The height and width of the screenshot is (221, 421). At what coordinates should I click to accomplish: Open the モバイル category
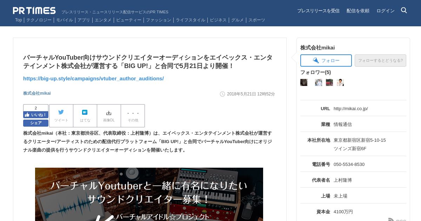tap(65, 20)
